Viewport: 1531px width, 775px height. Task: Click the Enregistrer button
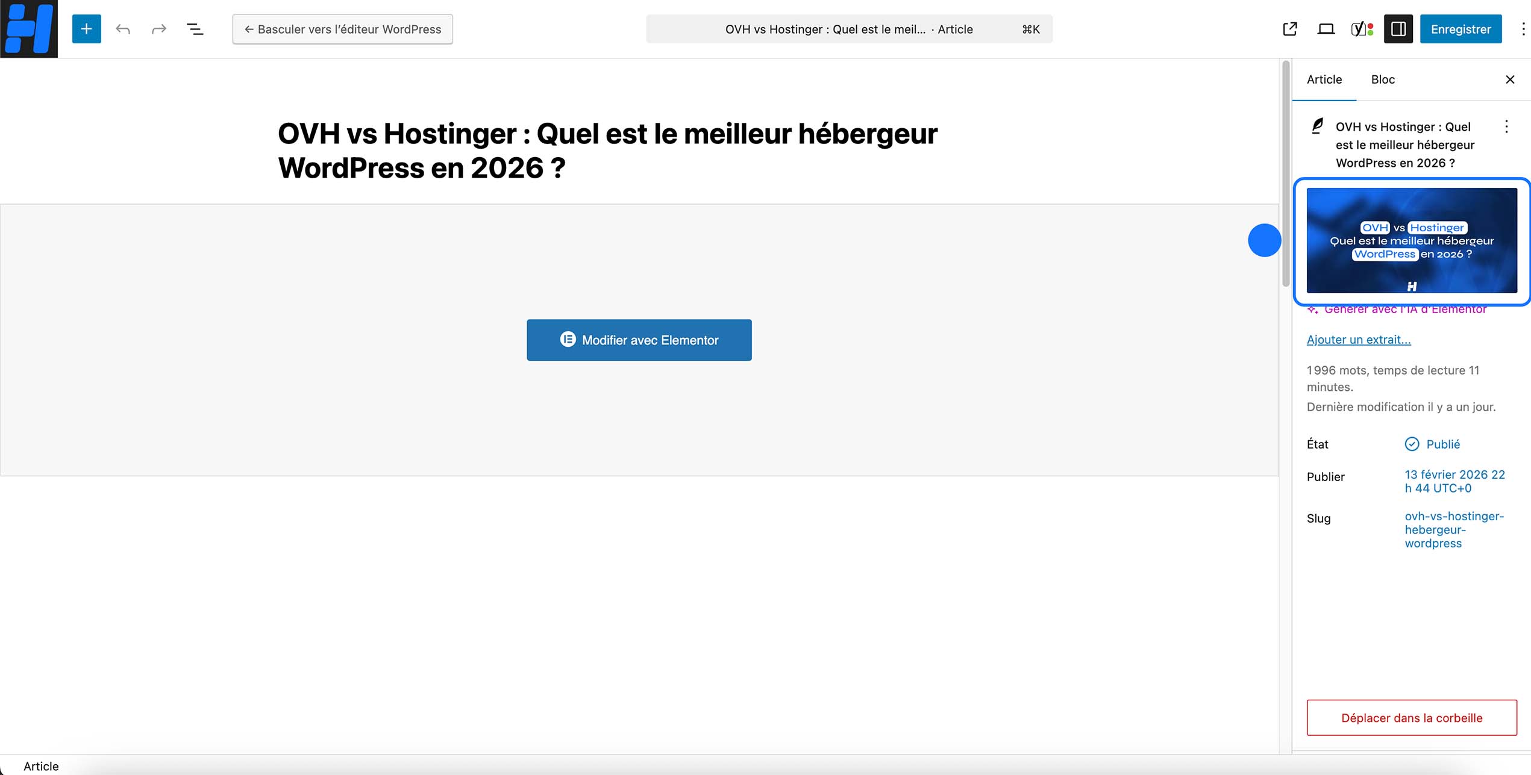1461,28
